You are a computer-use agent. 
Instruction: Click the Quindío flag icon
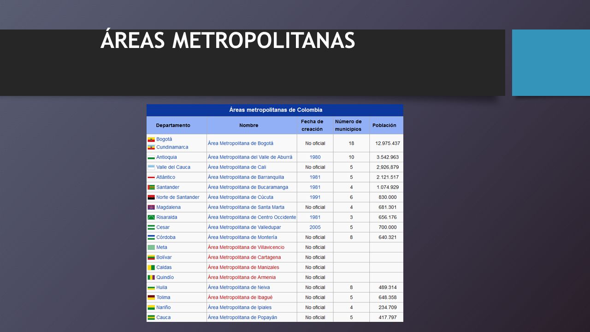(151, 278)
